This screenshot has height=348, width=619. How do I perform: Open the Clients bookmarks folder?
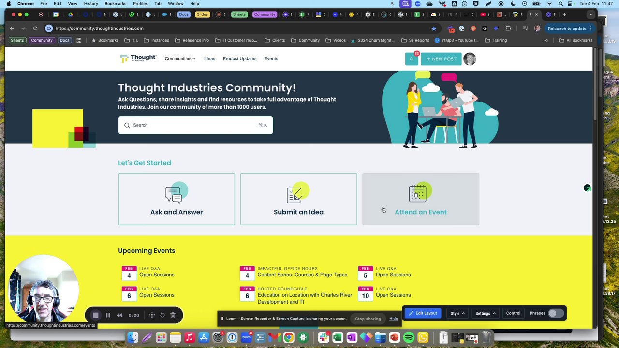[x=275, y=40]
